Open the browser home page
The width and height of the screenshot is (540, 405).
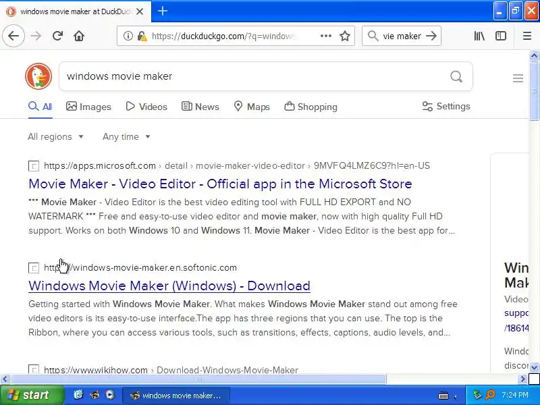tap(79, 36)
